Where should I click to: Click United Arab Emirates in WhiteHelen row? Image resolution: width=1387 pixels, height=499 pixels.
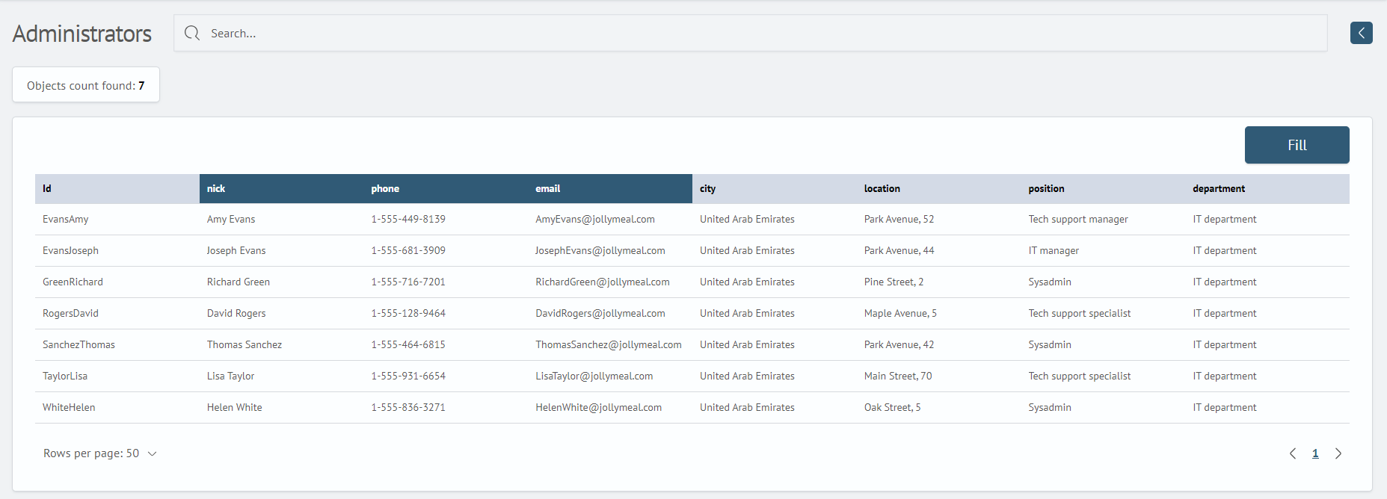click(747, 407)
